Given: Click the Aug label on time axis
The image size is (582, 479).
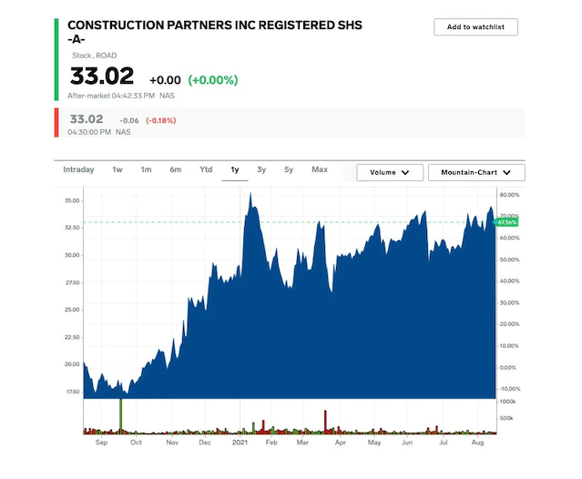Looking at the screenshot, I should tap(477, 443).
